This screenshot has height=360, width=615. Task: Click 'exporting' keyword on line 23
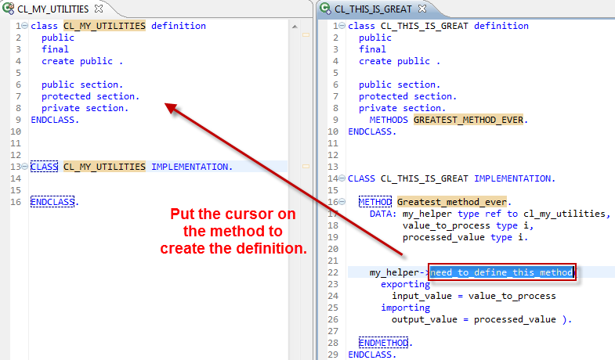pyautogui.click(x=405, y=284)
